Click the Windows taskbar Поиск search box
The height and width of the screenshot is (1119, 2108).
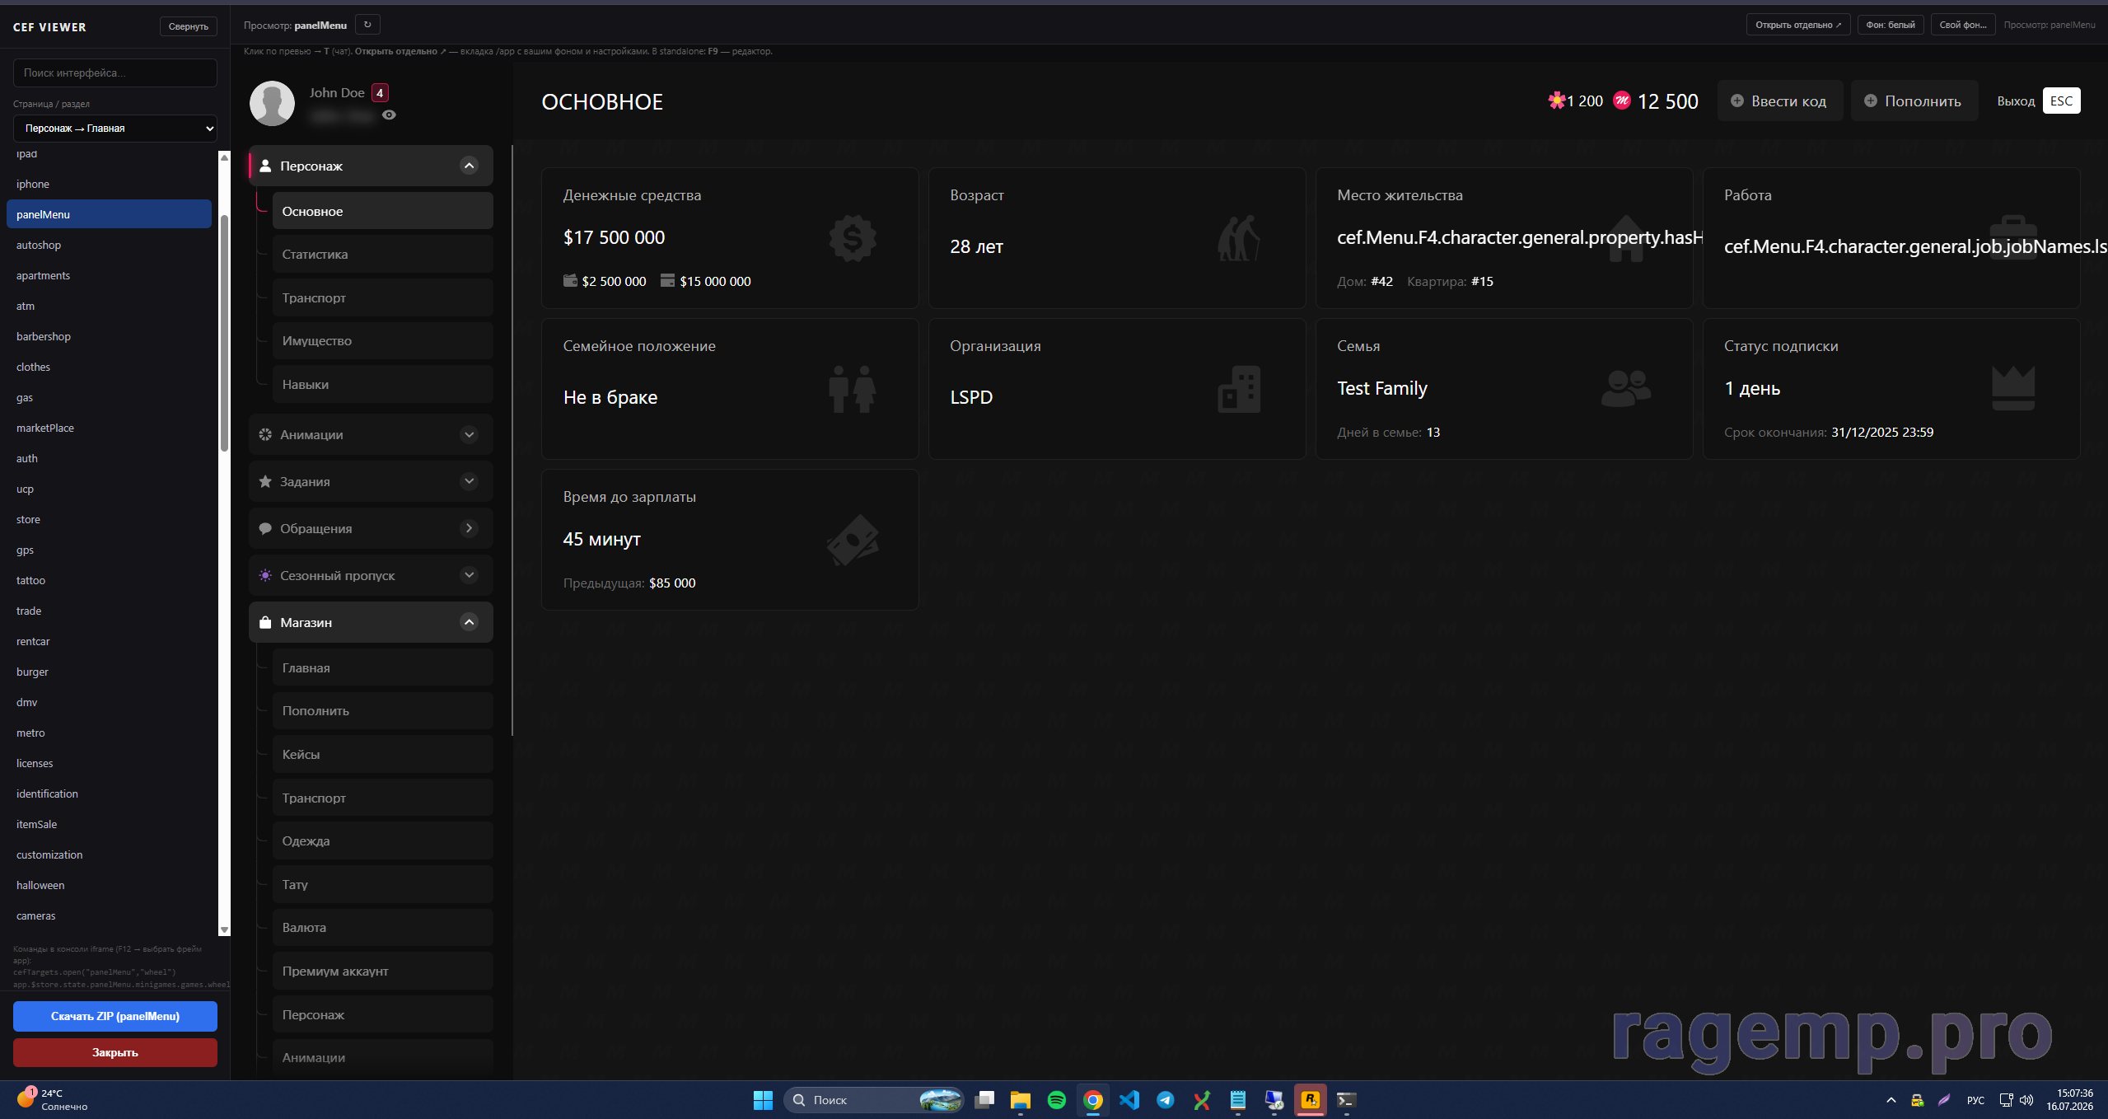[874, 1100]
